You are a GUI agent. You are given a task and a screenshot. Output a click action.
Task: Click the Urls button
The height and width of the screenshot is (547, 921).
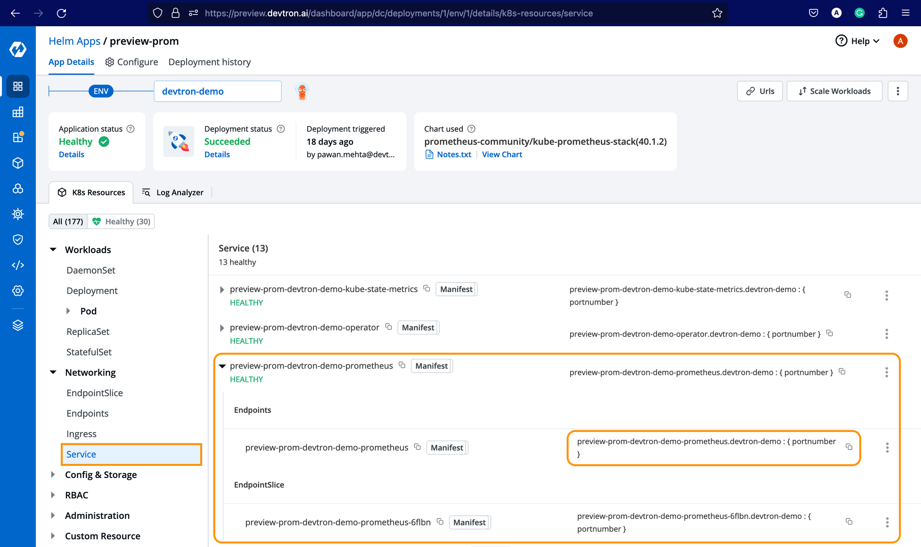(x=760, y=91)
